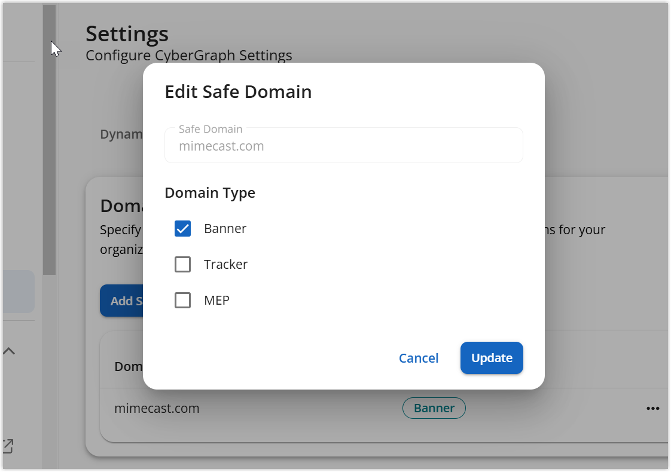
Task: Expand the options menu on the mimecast.com row
Action: (654, 408)
